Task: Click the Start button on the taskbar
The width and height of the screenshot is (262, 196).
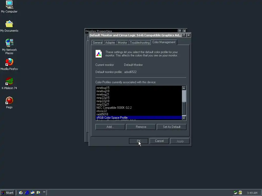Action: pyautogui.click(x=7, y=193)
